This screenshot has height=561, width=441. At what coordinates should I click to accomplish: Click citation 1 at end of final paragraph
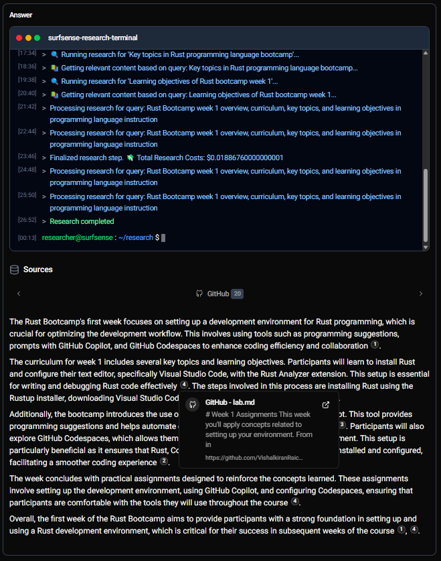402,529
